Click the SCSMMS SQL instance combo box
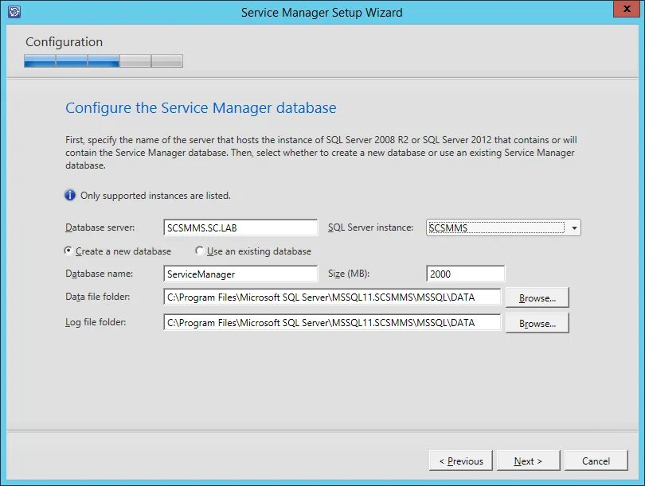This screenshot has height=486, width=645. (496, 228)
